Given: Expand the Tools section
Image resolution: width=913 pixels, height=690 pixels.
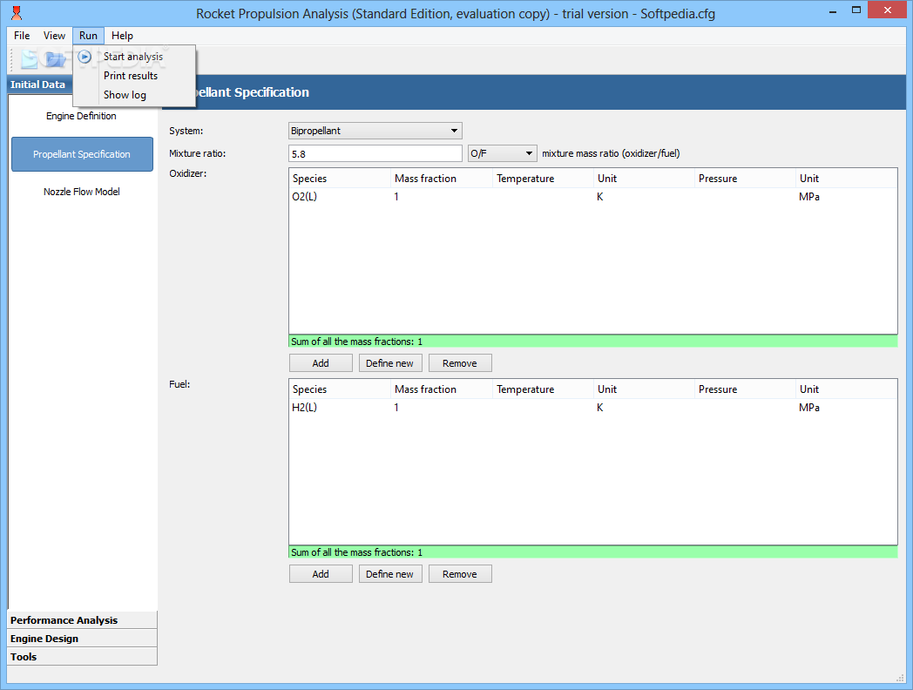Looking at the screenshot, I should coord(82,656).
